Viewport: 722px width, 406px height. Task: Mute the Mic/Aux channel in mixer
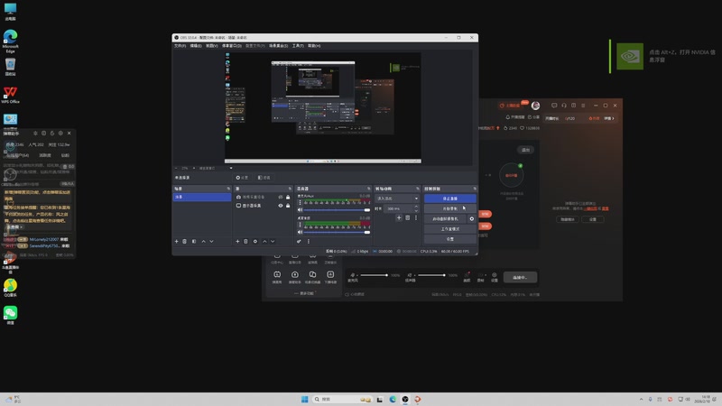[x=301, y=210]
